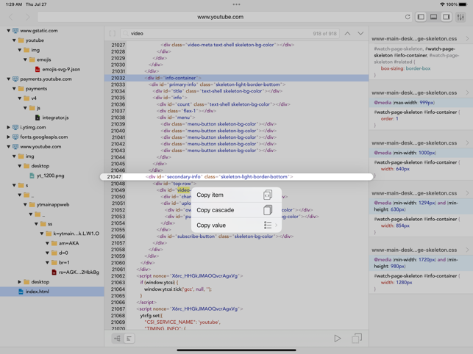The width and height of the screenshot is (473, 354).
Task: Choose Copy cascade from context menu
Action: [x=237, y=210]
